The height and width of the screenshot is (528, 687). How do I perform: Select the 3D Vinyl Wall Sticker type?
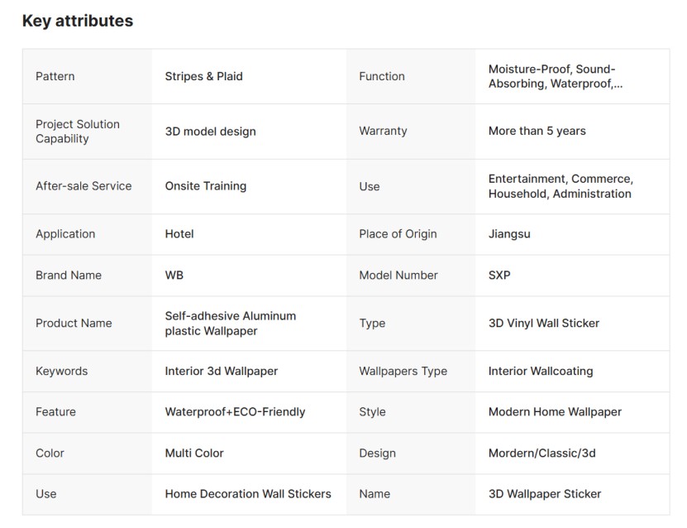coord(544,324)
